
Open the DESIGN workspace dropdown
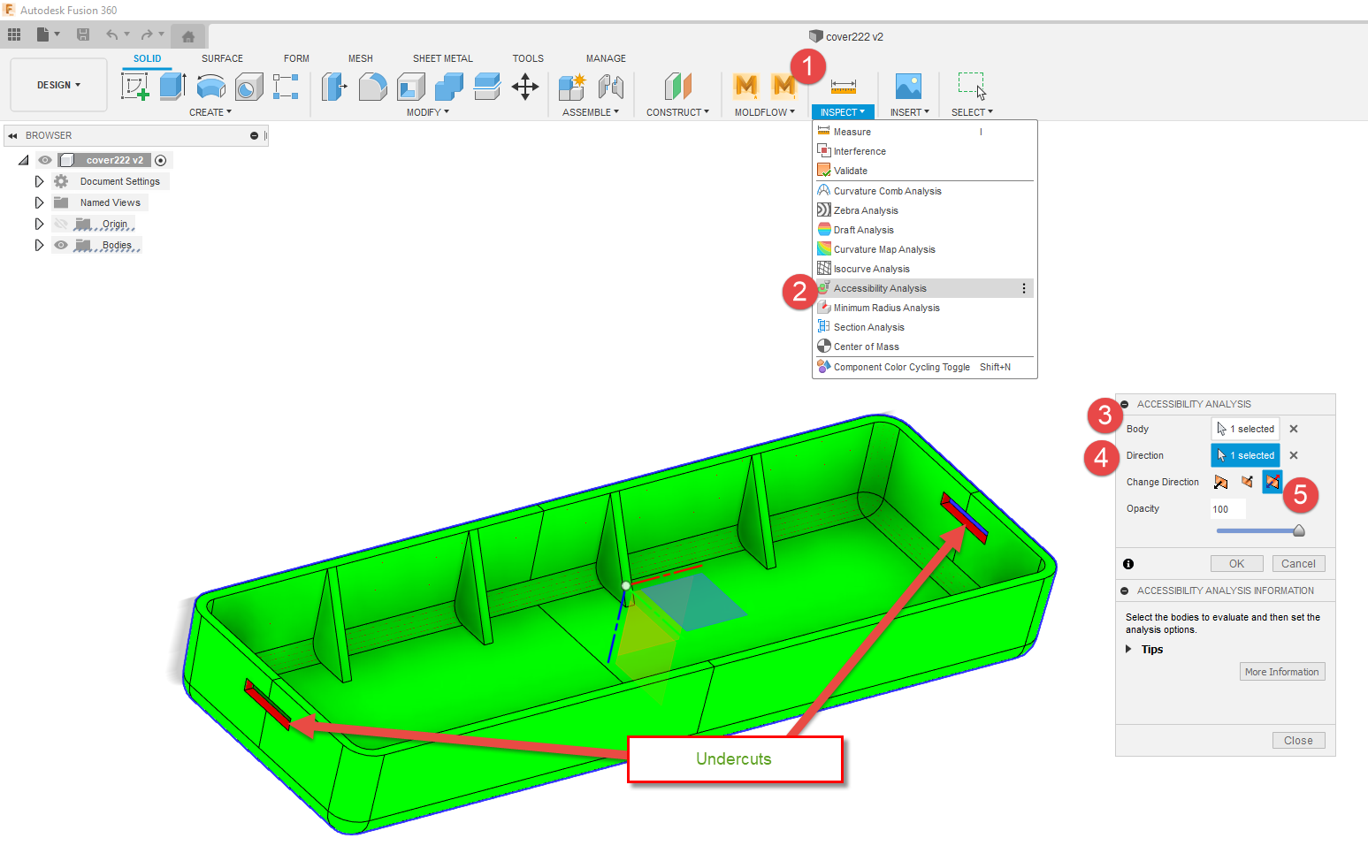pyautogui.click(x=58, y=85)
